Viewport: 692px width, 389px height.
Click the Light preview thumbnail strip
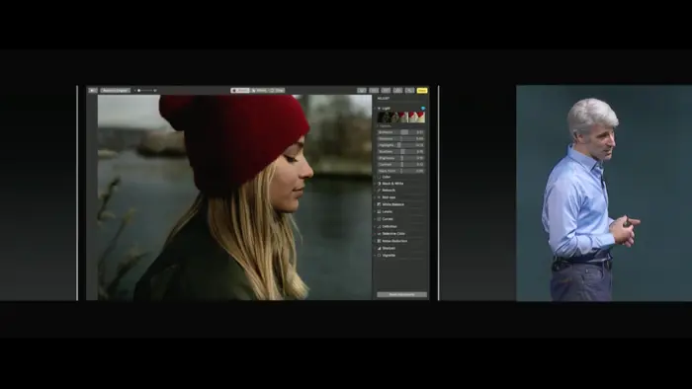pyautogui.click(x=400, y=117)
